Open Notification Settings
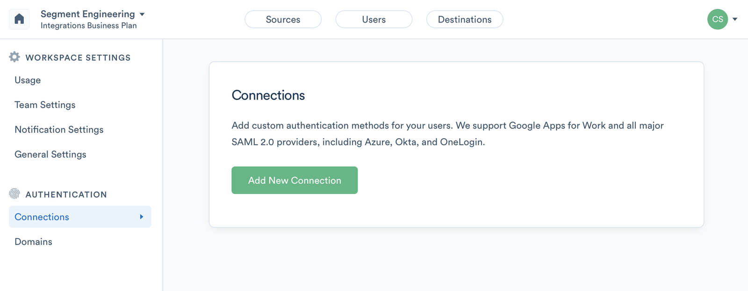Image resolution: width=748 pixels, height=291 pixels. pos(59,129)
